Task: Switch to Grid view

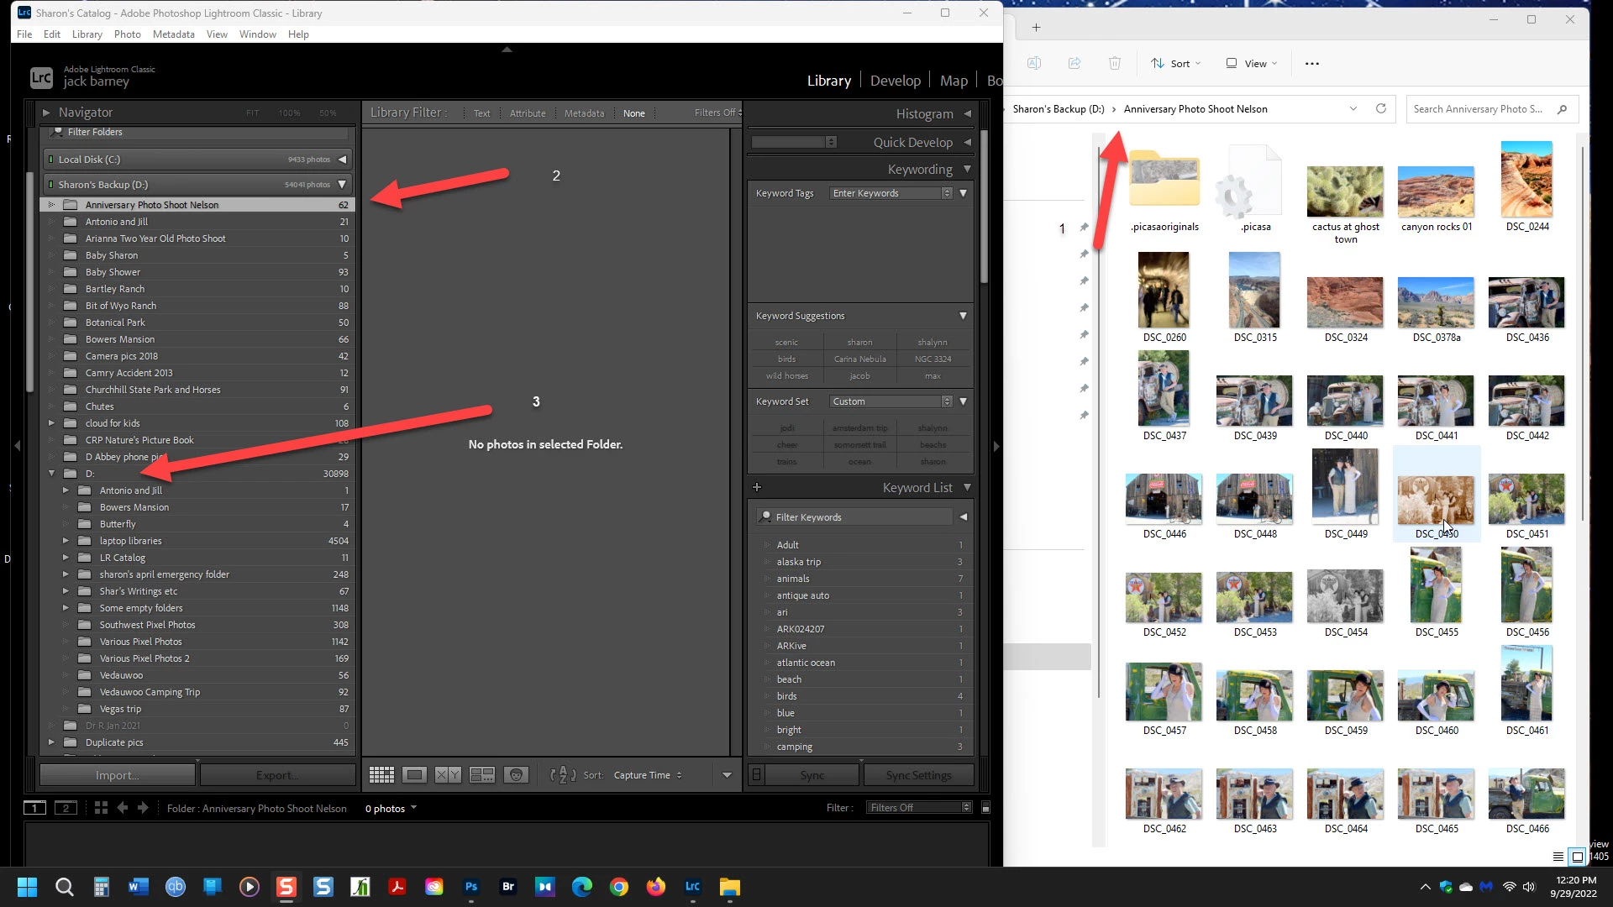Action: [x=381, y=775]
